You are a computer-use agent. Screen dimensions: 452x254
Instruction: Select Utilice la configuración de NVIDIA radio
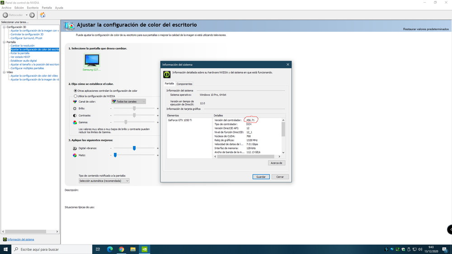pyautogui.click(x=75, y=96)
